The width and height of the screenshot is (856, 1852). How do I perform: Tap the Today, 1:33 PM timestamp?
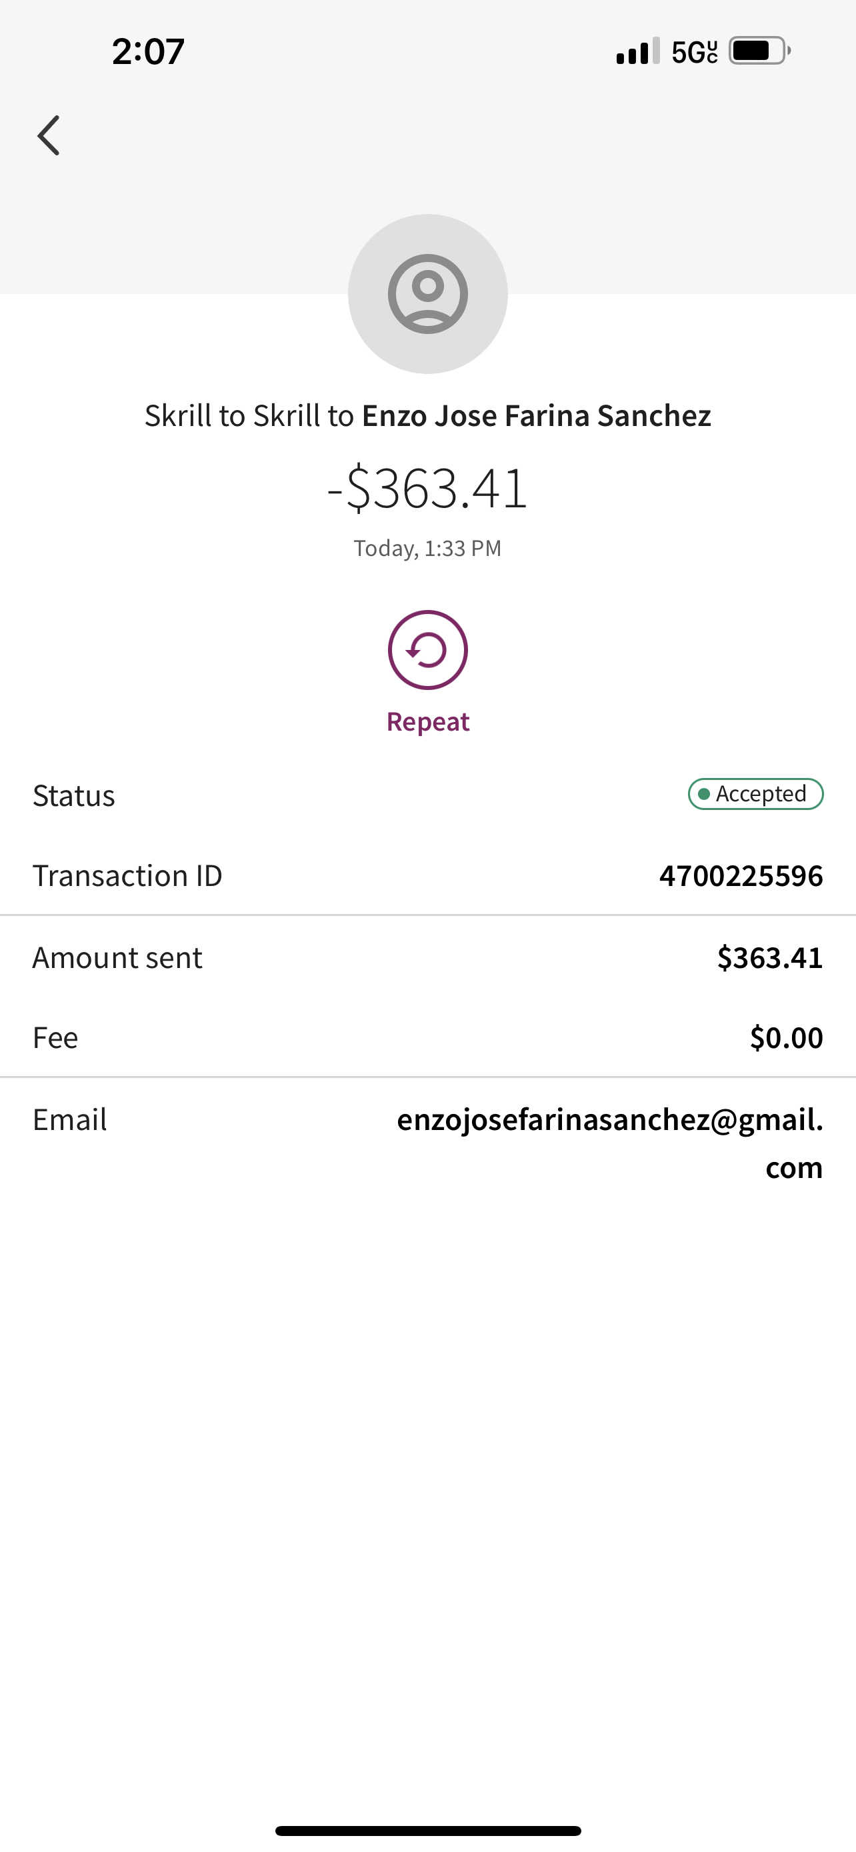427,548
